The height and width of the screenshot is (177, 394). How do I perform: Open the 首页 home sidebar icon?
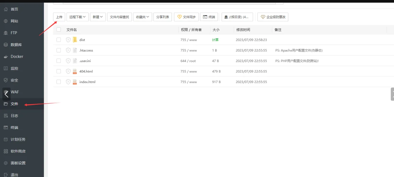[x=6, y=9]
